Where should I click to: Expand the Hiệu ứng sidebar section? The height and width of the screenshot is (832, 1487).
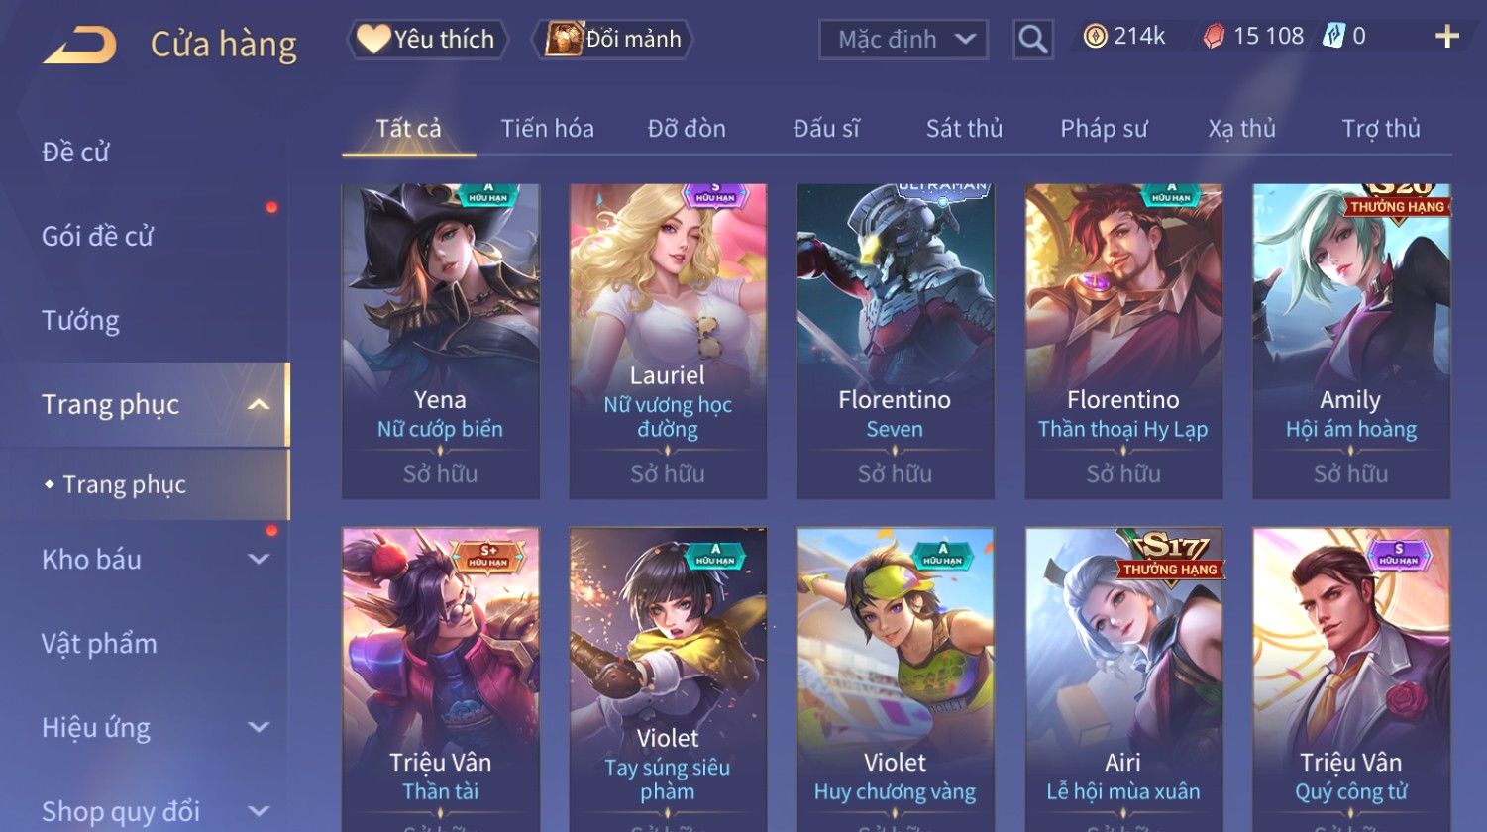[x=259, y=727]
